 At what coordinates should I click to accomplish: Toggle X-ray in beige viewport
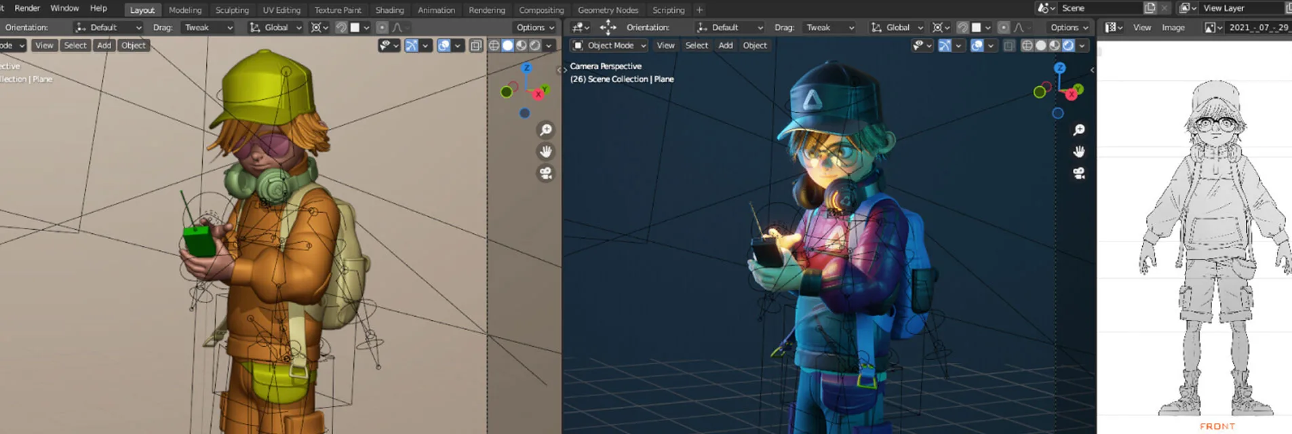coord(476,45)
